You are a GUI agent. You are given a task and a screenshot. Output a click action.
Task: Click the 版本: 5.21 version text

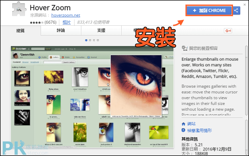point(192,145)
